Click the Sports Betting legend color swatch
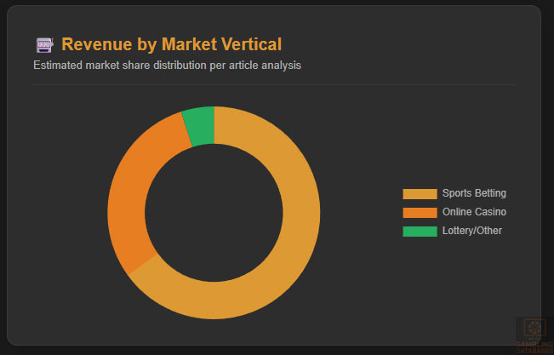This screenshot has width=554, height=355. tap(419, 193)
